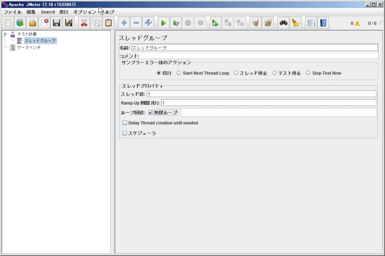Click the warning triangle error indicator
Image resolution: width=385 pixels, height=256 pixels.
[x=357, y=23]
